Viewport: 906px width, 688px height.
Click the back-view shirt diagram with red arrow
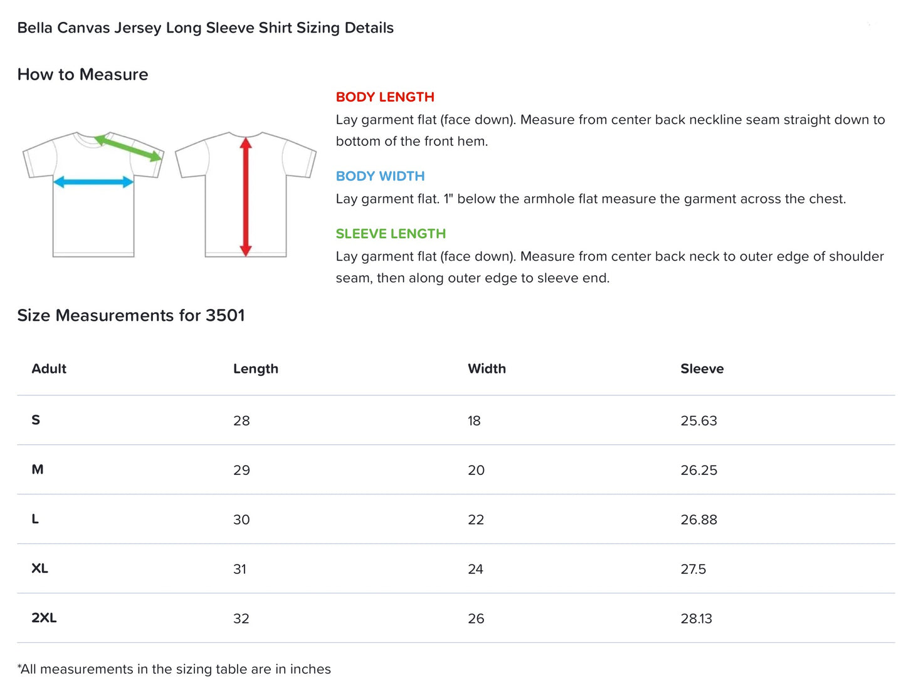(x=246, y=194)
